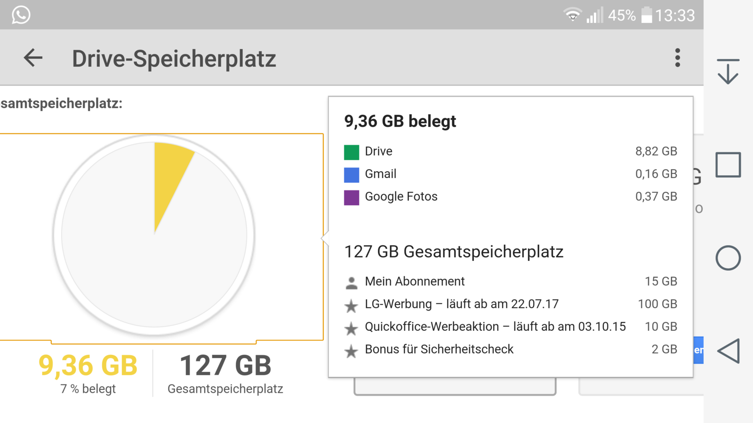This screenshot has height=423, width=753.
Task: Tap the WhatsApp notification icon
Action: click(x=21, y=15)
